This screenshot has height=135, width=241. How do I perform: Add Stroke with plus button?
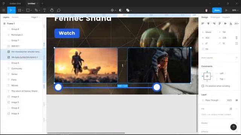pos(236,123)
